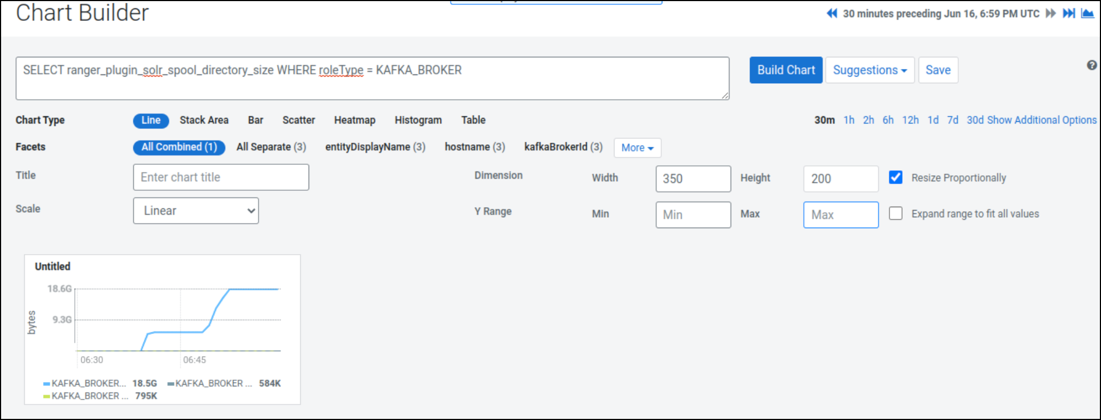Click the Enter chart title field

[220, 177]
